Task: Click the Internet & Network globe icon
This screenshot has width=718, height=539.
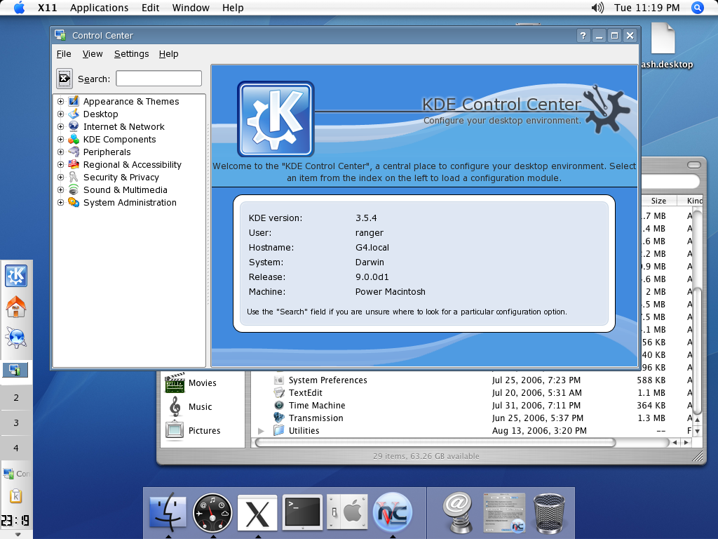Action: (74, 126)
